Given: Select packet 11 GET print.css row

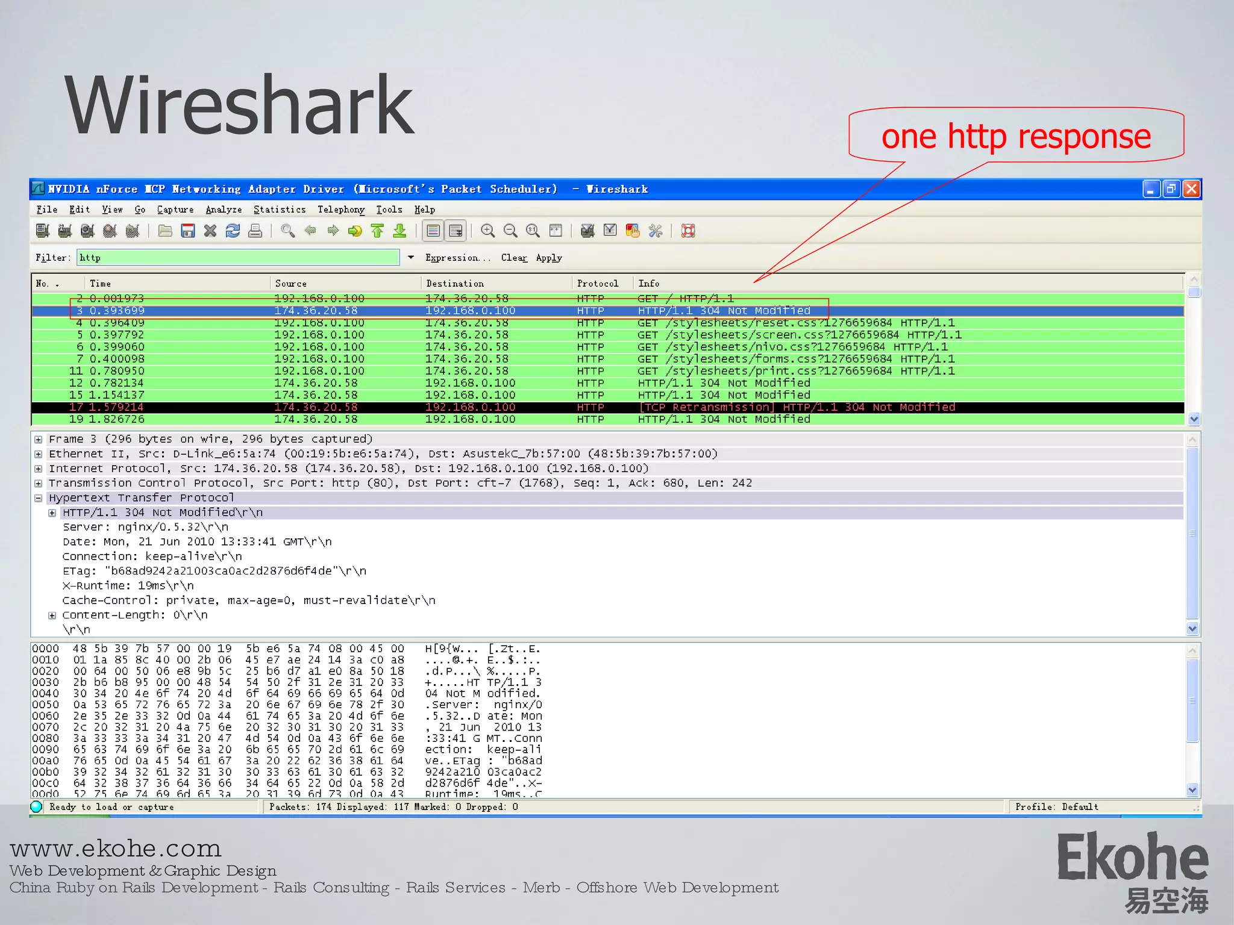Looking at the screenshot, I should pyautogui.click(x=607, y=371).
